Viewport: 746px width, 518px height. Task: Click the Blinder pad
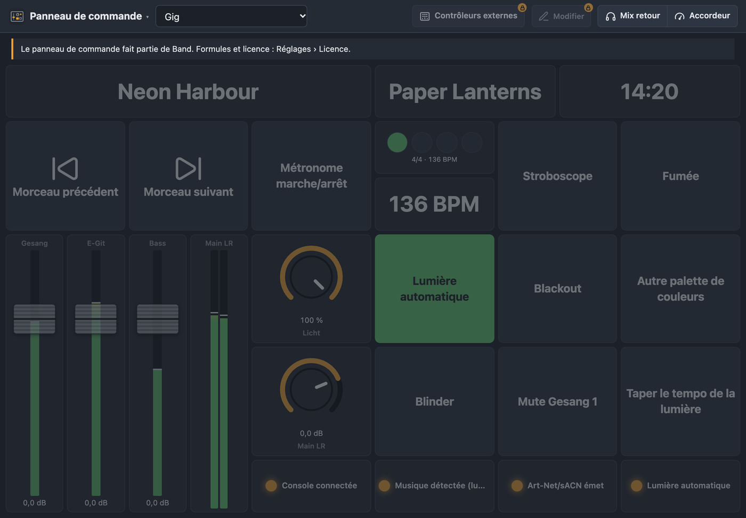[434, 401]
